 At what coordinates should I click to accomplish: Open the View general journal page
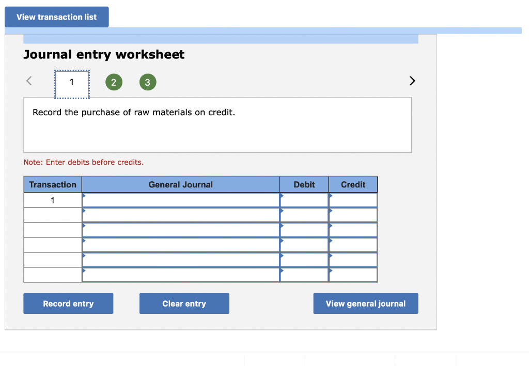tap(365, 304)
